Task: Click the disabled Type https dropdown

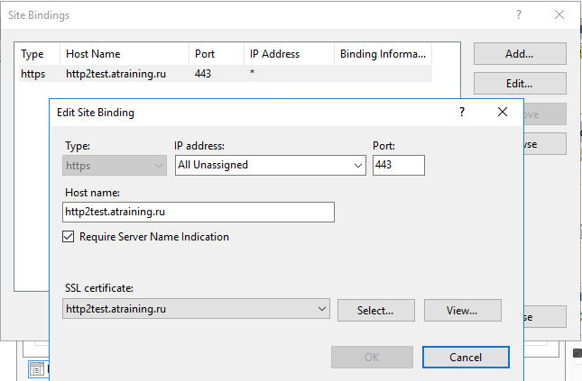Action: click(x=115, y=165)
